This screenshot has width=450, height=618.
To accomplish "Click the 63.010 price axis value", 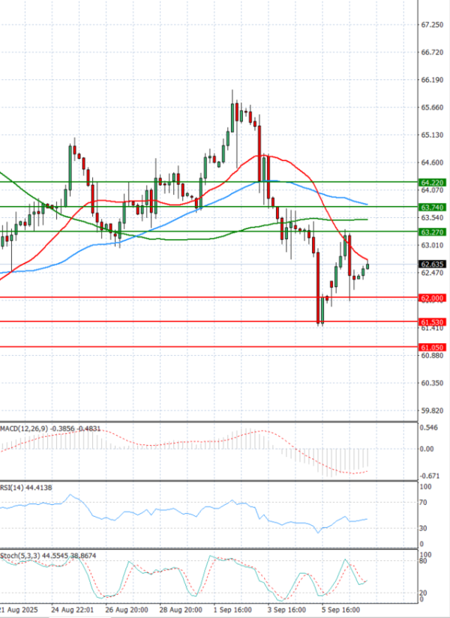I will pyautogui.click(x=432, y=245).
